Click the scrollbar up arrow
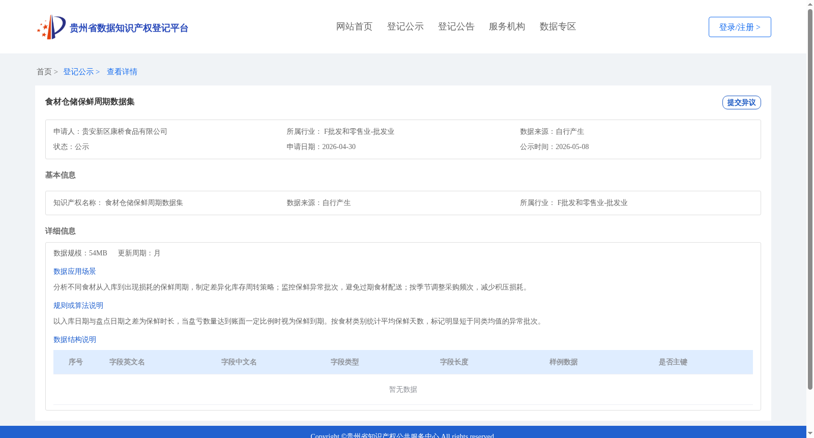Viewport: 814px width, 438px height. click(x=810, y=4)
